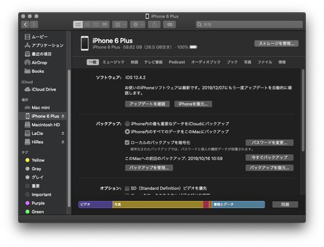
Task: Select the グレイ tag
Action: tap(34, 177)
